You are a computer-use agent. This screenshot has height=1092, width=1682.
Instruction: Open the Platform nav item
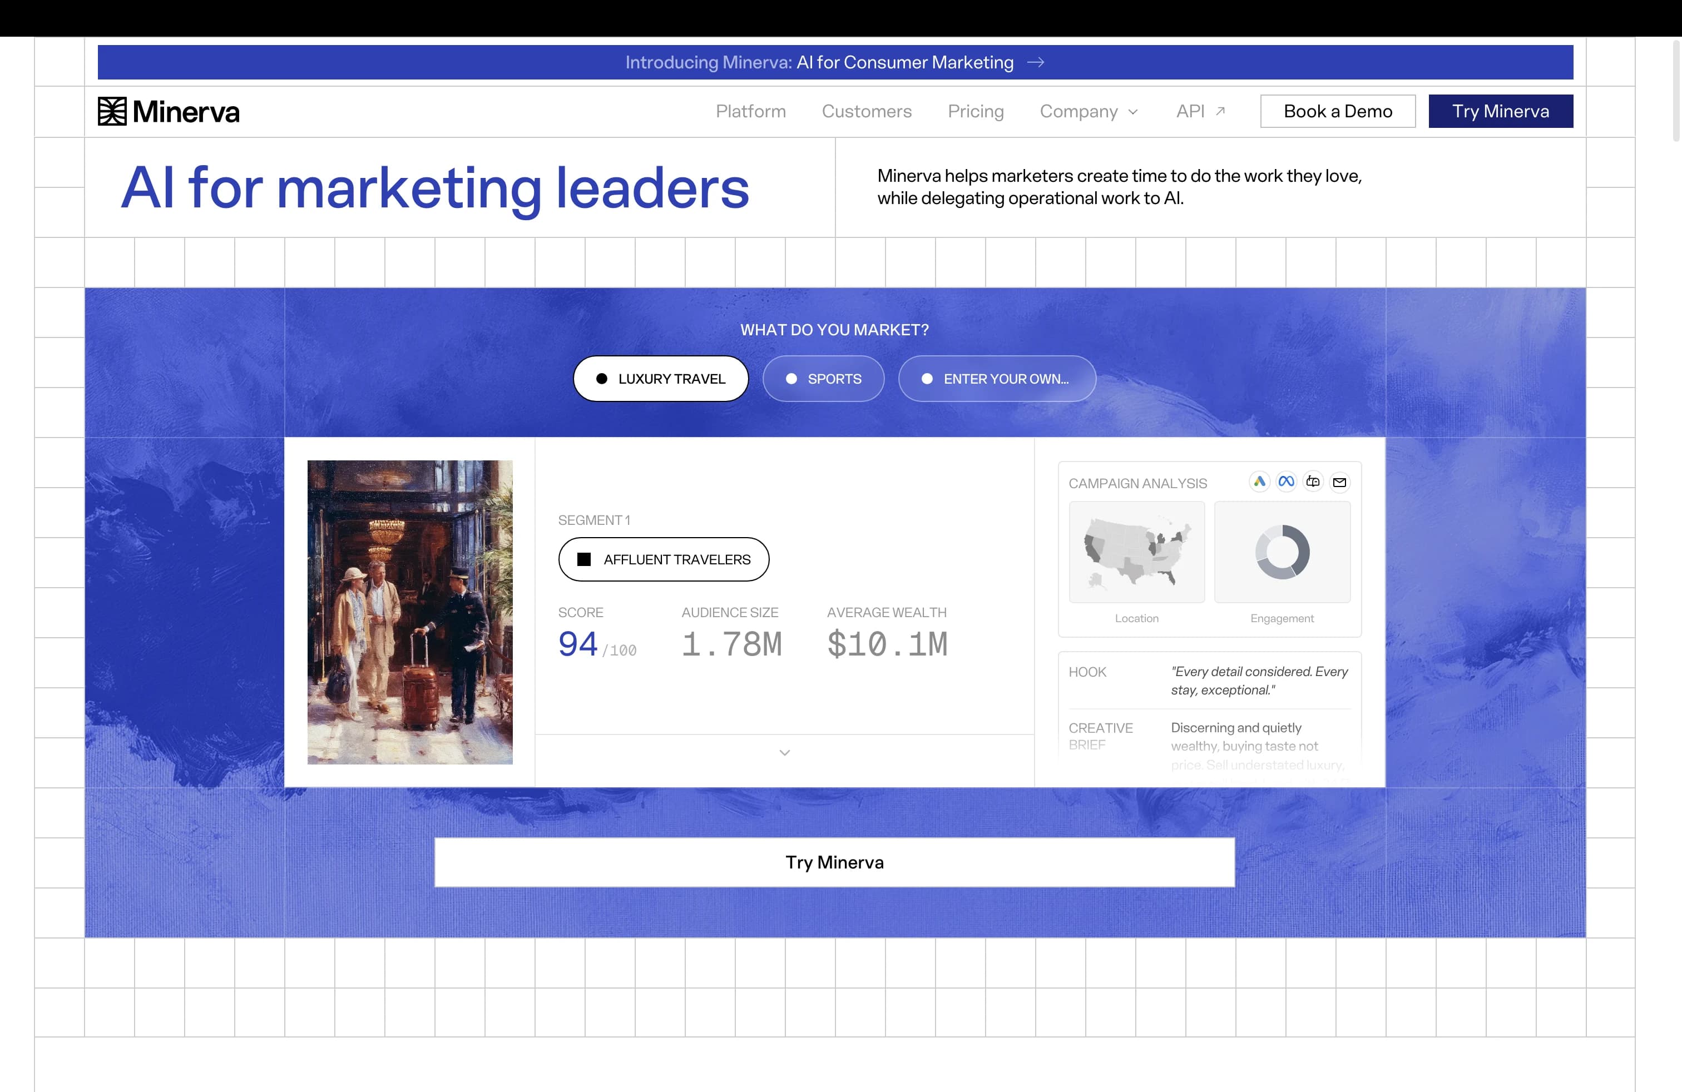click(x=750, y=112)
